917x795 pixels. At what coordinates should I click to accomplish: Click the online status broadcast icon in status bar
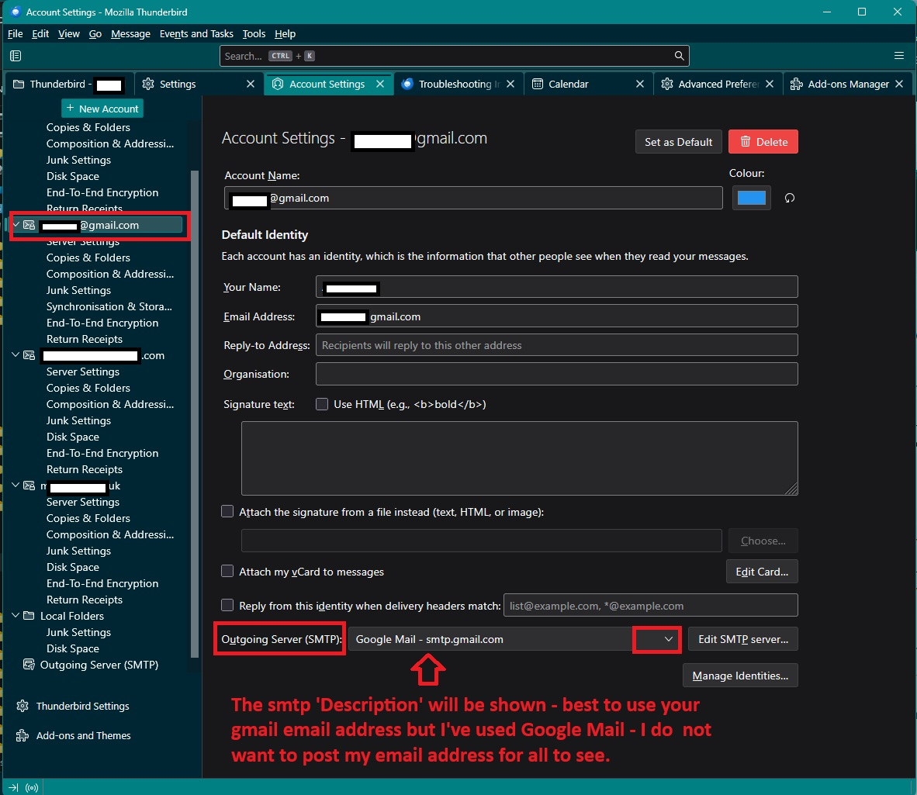[x=32, y=787]
